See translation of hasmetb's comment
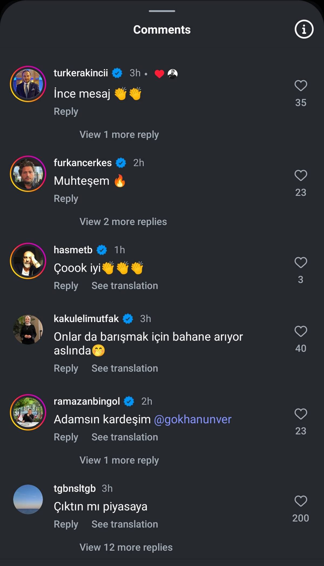Image resolution: width=324 pixels, height=566 pixels. pyautogui.click(x=124, y=285)
